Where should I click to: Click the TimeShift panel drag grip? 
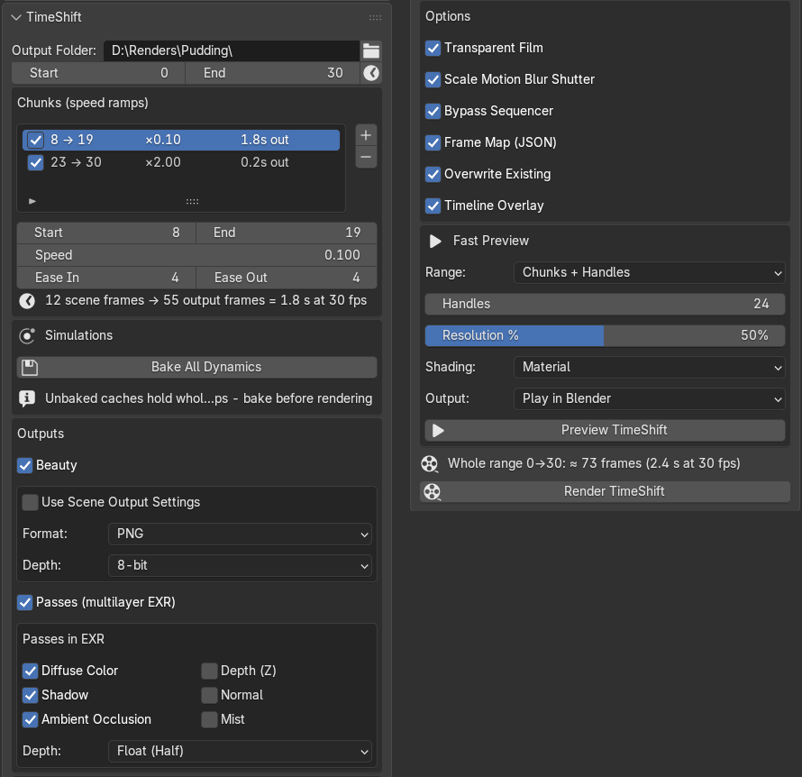click(375, 17)
